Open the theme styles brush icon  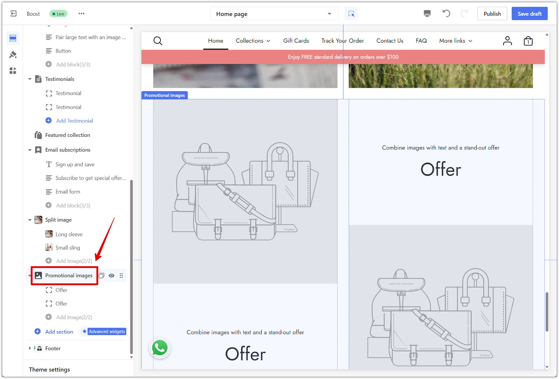click(x=13, y=54)
